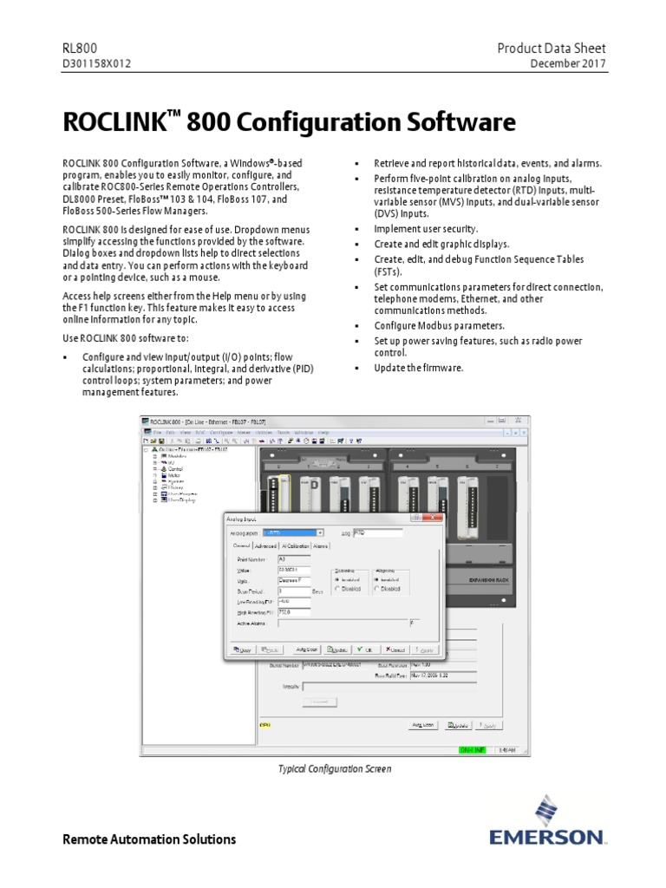Click 'Configure Modbus parameters.' bullet text

(x=439, y=326)
